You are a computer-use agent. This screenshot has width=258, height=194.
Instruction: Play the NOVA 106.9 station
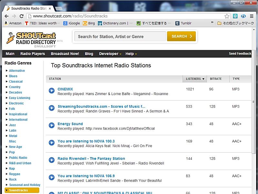click(x=52, y=177)
